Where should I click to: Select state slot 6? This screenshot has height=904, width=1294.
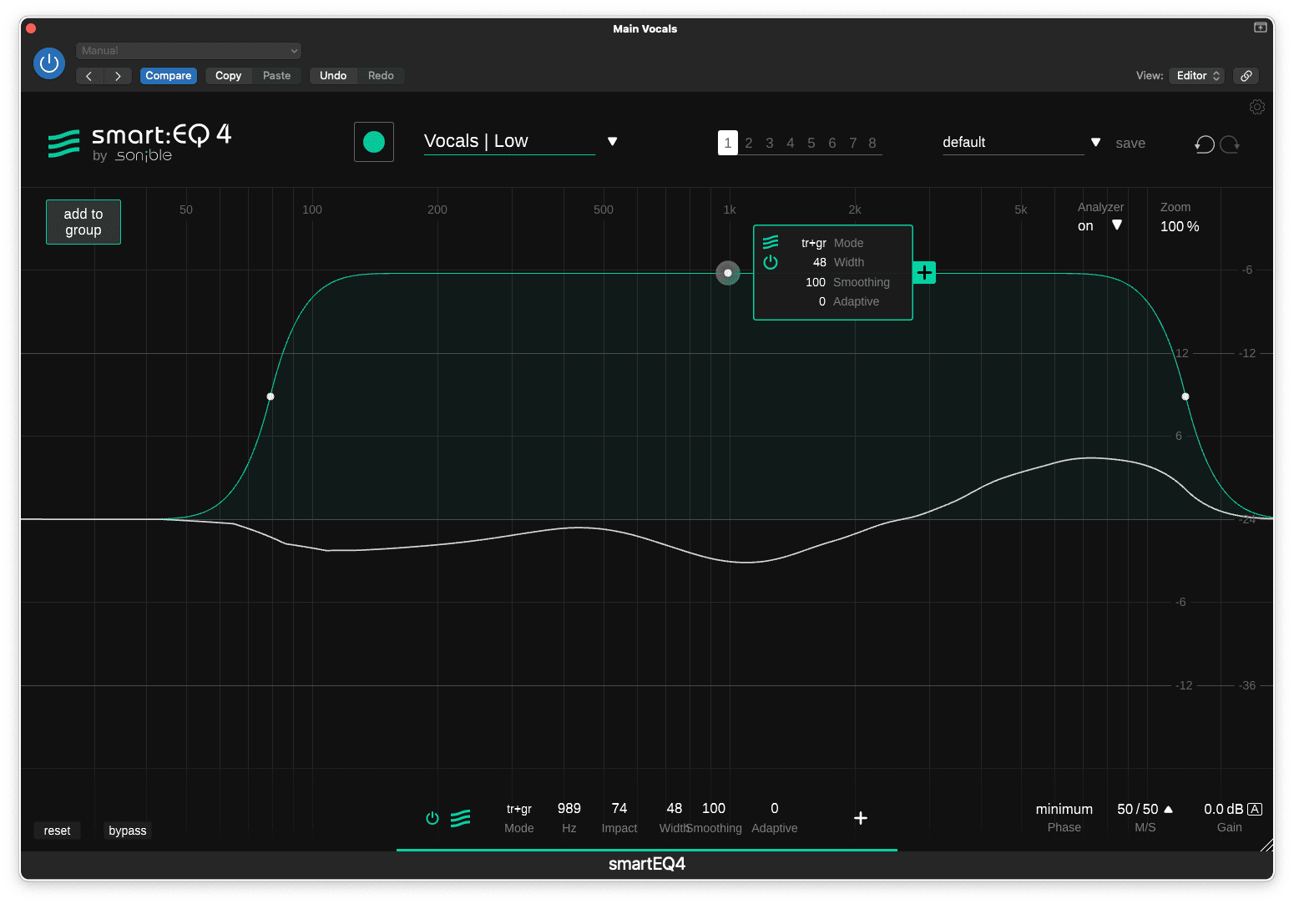click(832, 143)
